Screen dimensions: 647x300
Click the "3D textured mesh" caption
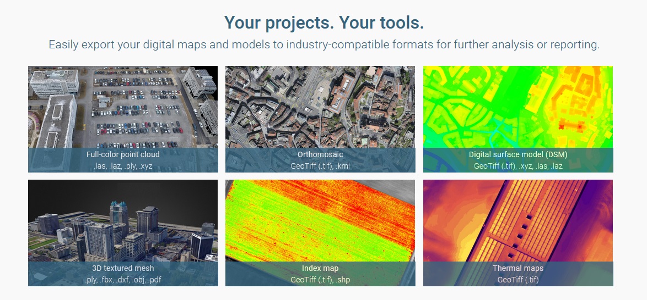pyautogui.click(x=123, y=268)
